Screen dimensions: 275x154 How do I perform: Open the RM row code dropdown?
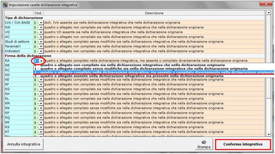pyautogui.click(x=41, y=104)
